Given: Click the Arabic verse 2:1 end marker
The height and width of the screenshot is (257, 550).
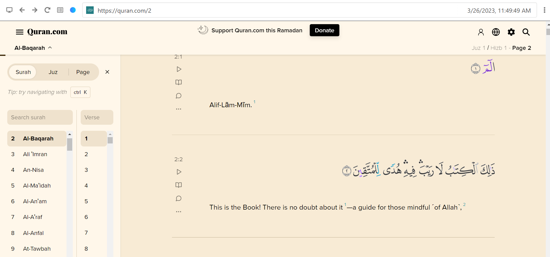Looking at the screenshot, I should click(475, 69).
